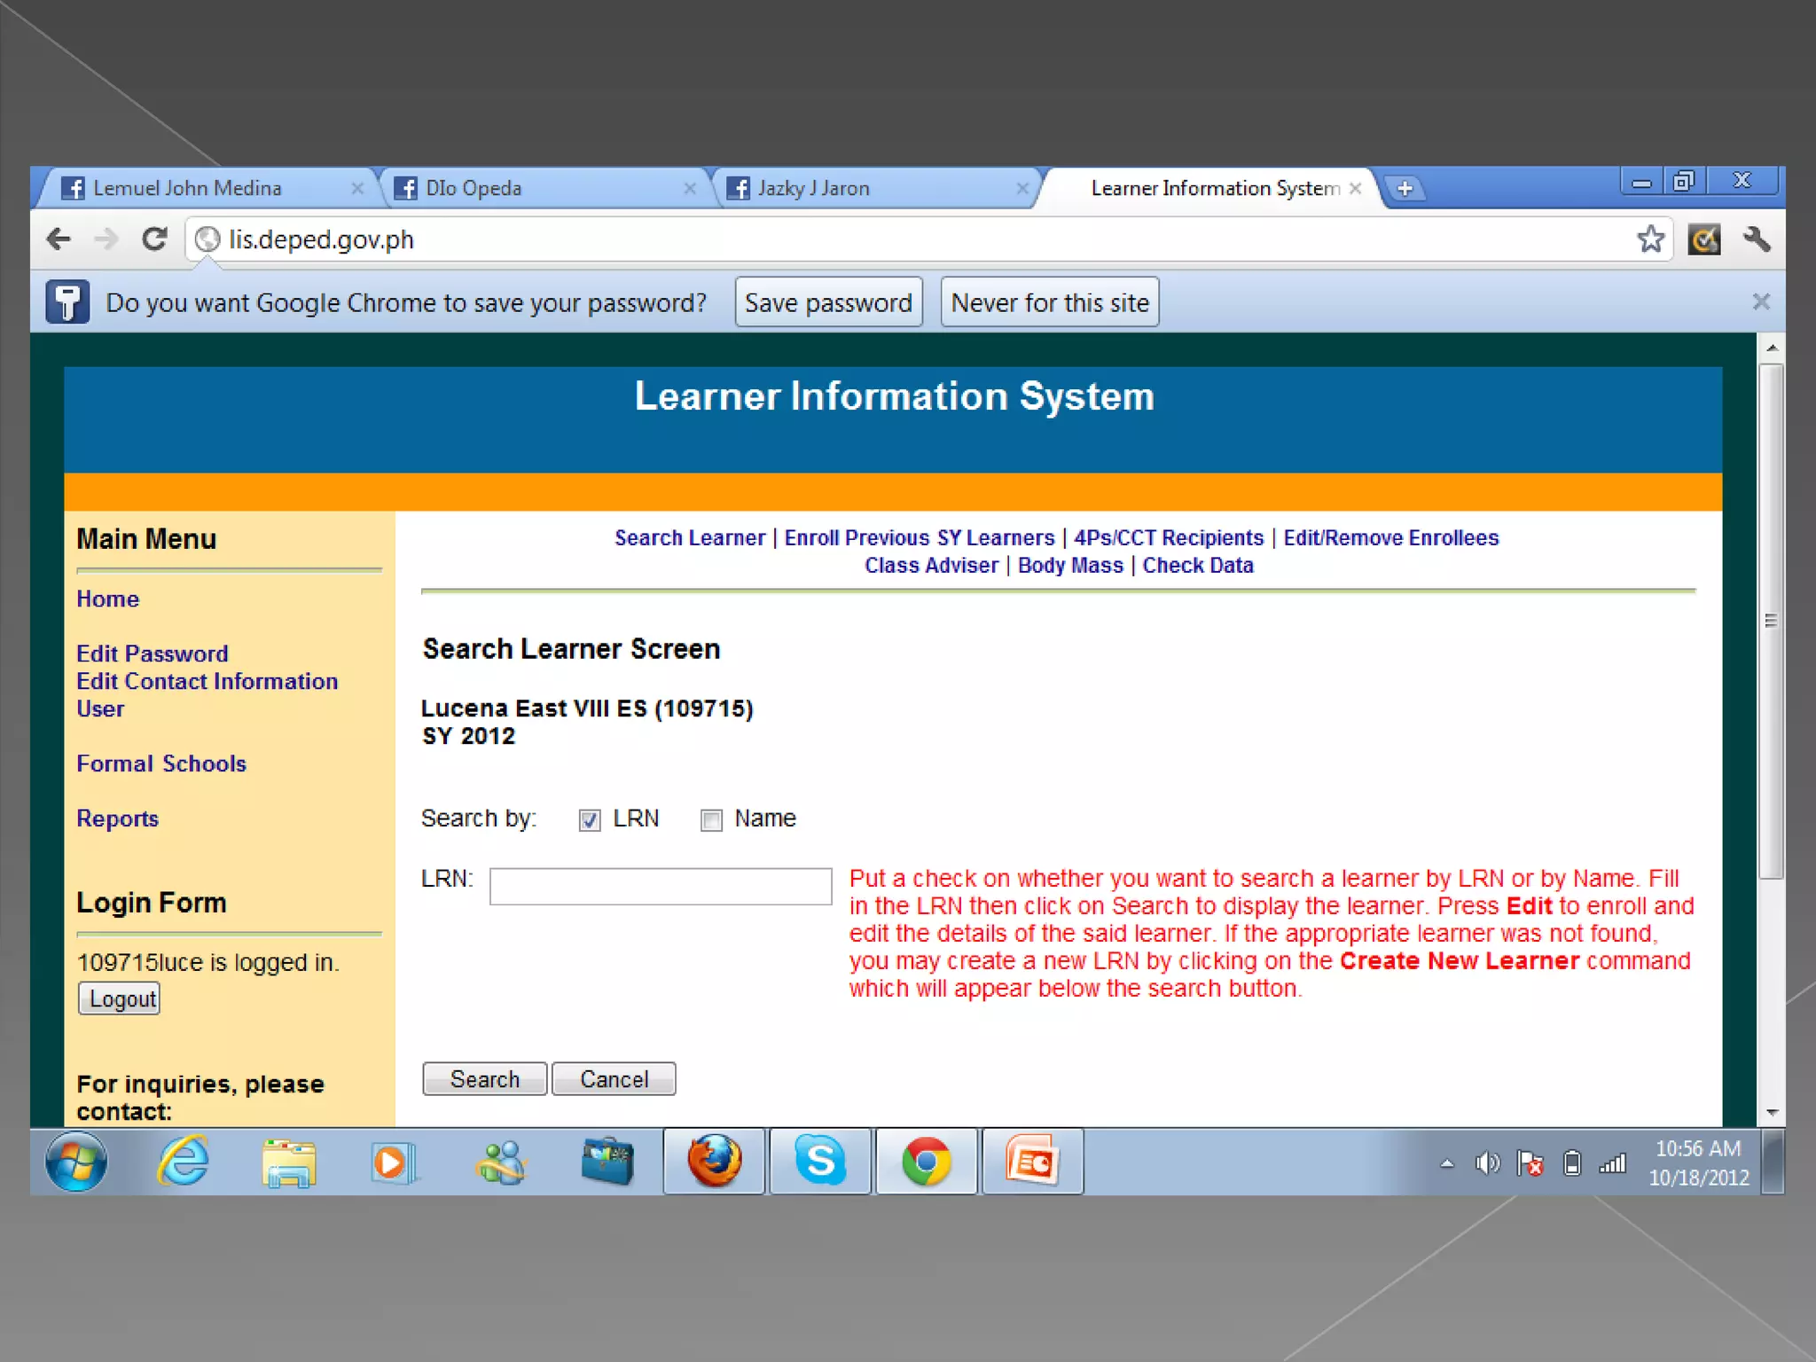1816x1362 pixels.
Task: Switch to PowerPoint on the taskbar
Action: point(1033,1162)
